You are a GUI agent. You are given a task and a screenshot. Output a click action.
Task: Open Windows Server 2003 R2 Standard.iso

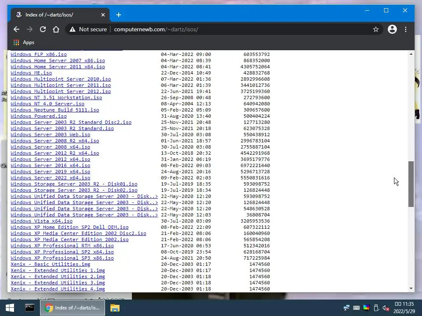pos(62,128)
